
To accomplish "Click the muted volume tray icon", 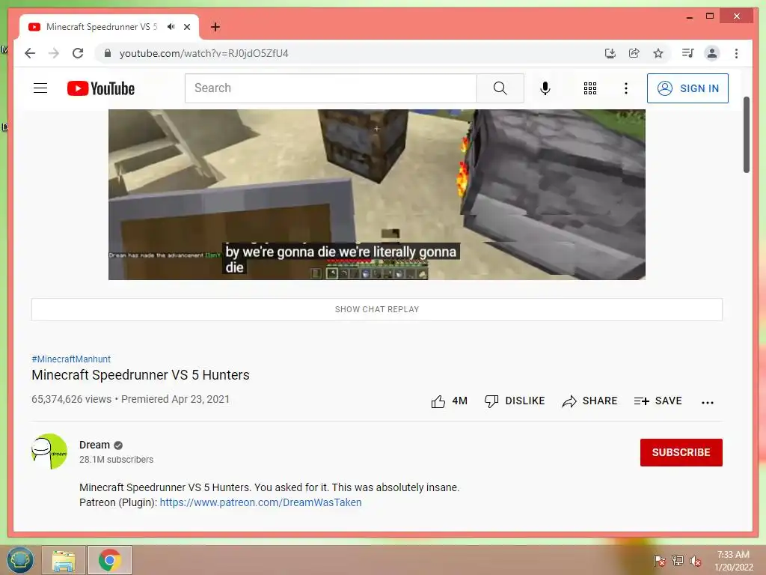I will click(696, 561).
